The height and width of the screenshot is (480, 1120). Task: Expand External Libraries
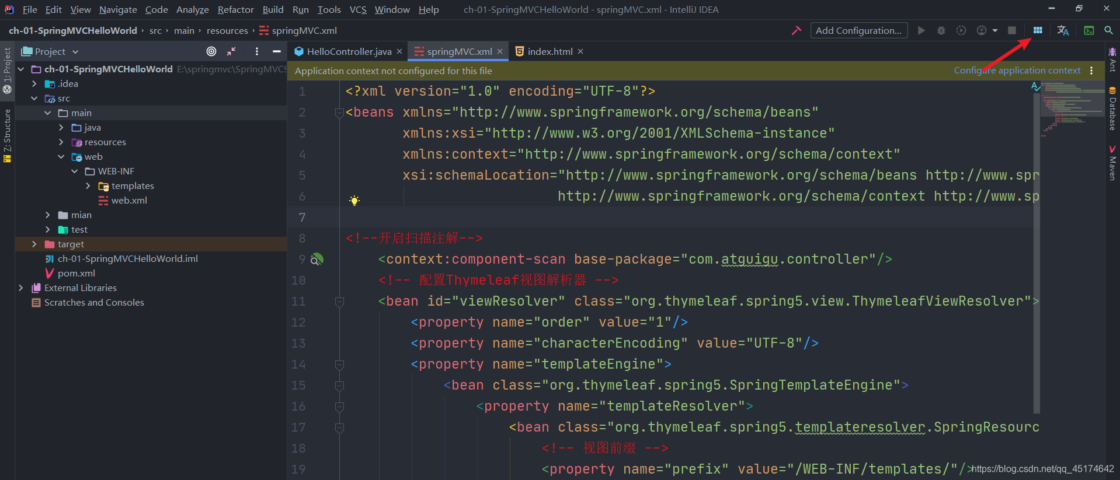pos(21,288)
